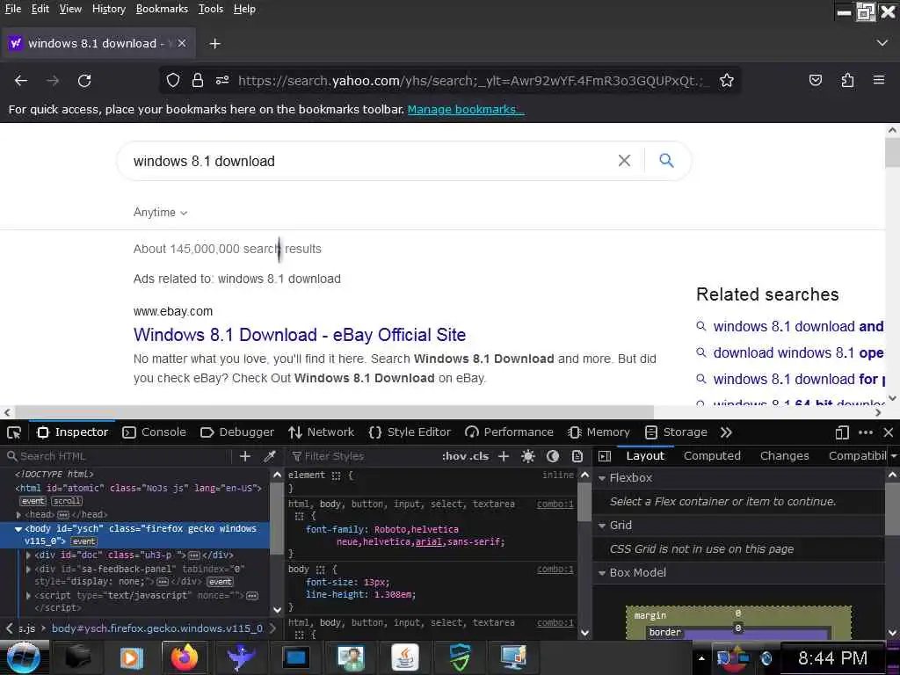Toggle :hov pseudo-class panel
The image size is (900, 675).
coord(454,456)
